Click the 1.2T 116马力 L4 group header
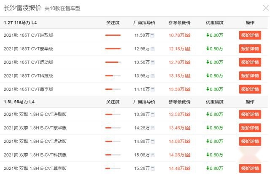This screenshot has height=174, width=270. tap(20, 23)
